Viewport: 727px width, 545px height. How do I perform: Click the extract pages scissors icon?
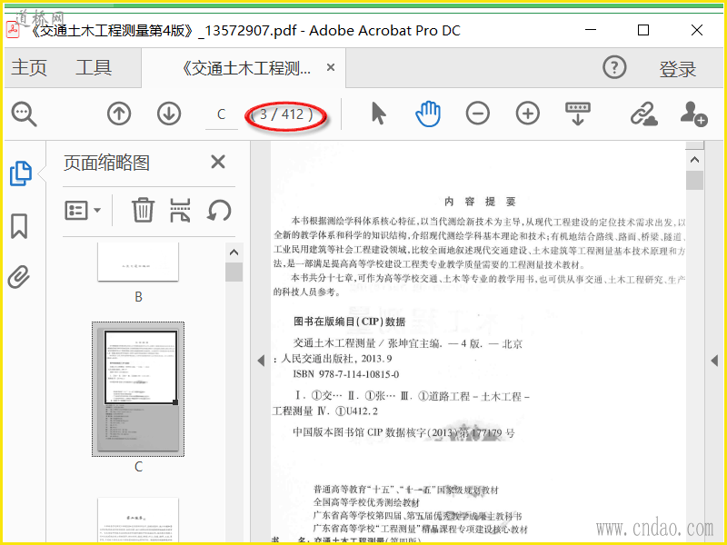point(180,210)
